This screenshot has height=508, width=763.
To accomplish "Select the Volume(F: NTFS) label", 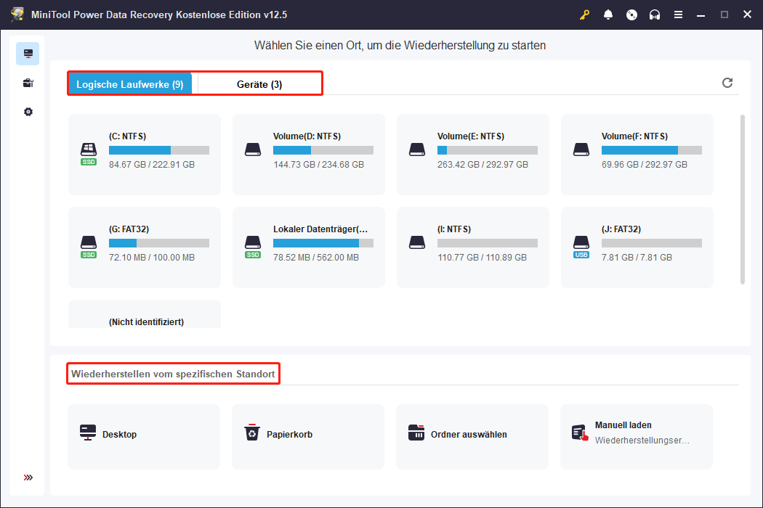I will pos(634,136).
